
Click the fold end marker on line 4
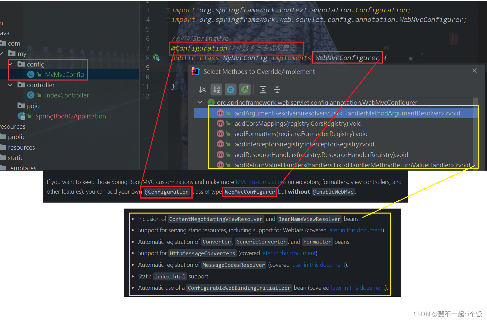point(168,20)
